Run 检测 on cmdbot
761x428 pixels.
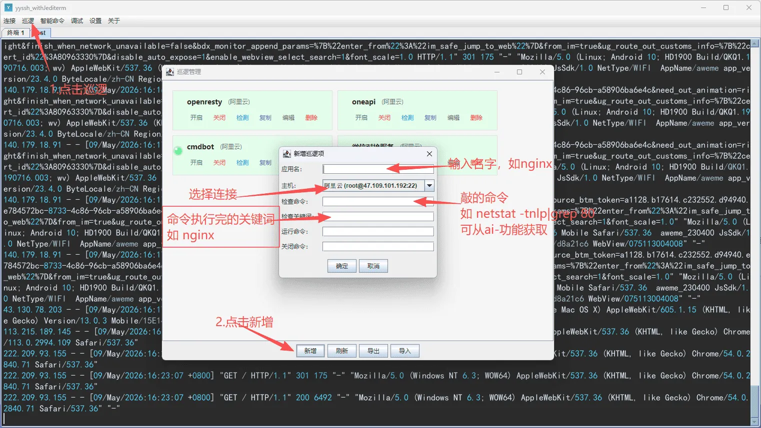(242, 163)
